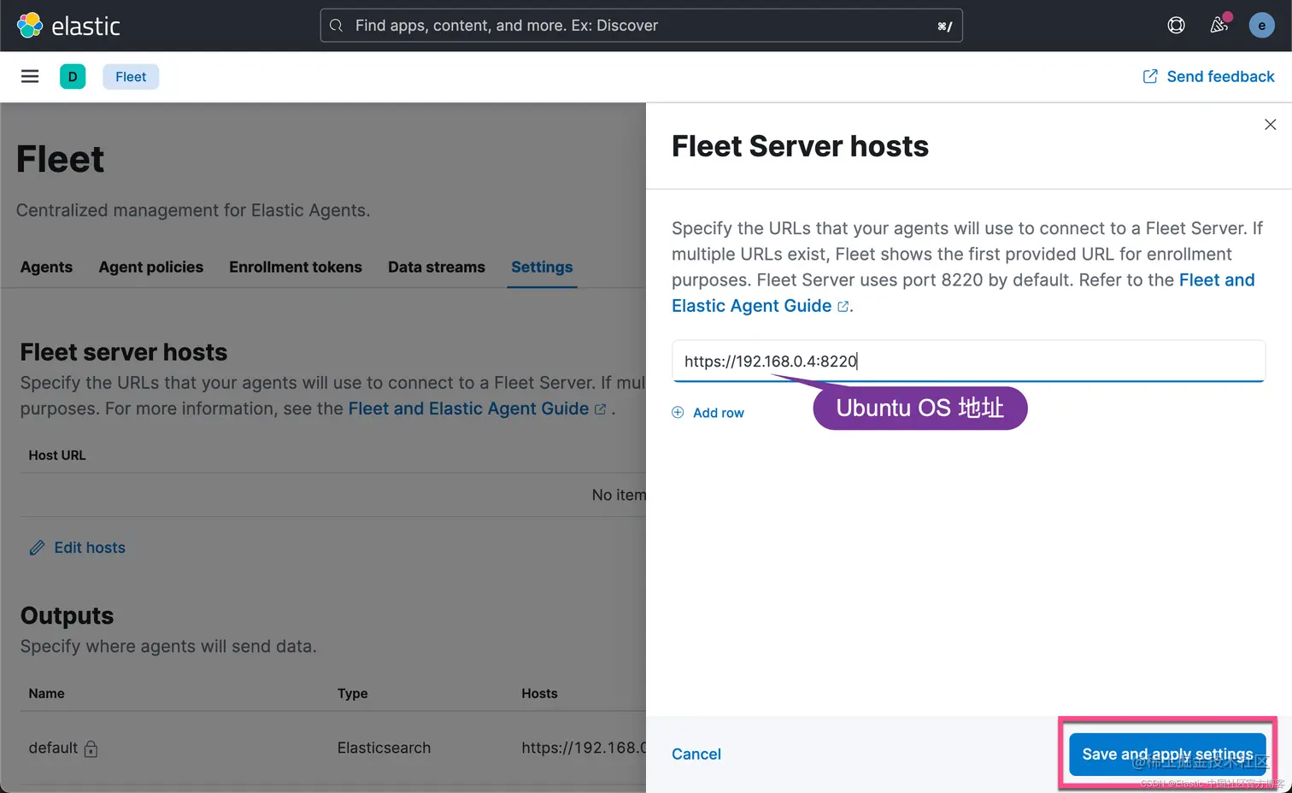Cancel the Fleet Server hosts flyout
Image resolution: width=1292 pixels, height=793 pixels.
[x=696, y=754]
